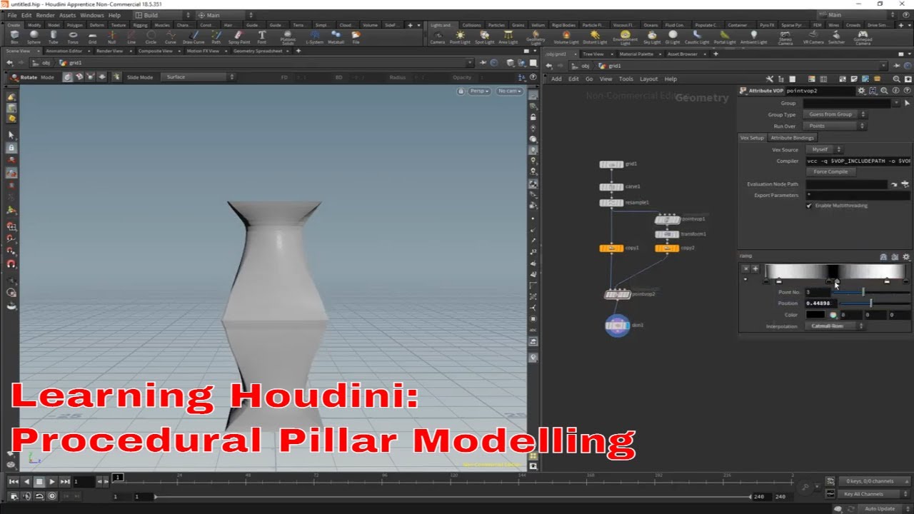Viewport: 914px width, 514px height.
Task: Jump to first frame in playbar
Action: click(14, 482)
